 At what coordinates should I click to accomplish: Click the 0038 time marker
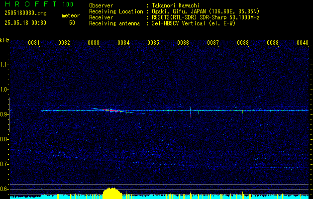point(243,43)
